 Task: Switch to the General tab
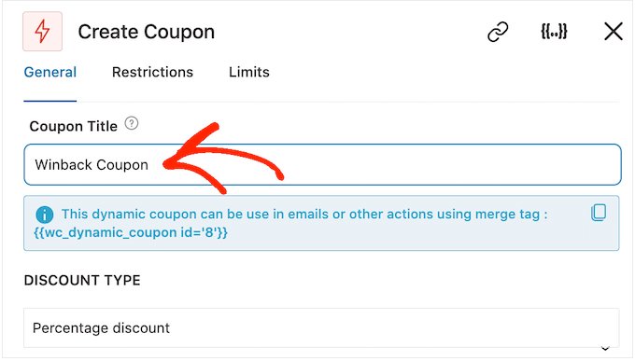(x=50, y=72)
